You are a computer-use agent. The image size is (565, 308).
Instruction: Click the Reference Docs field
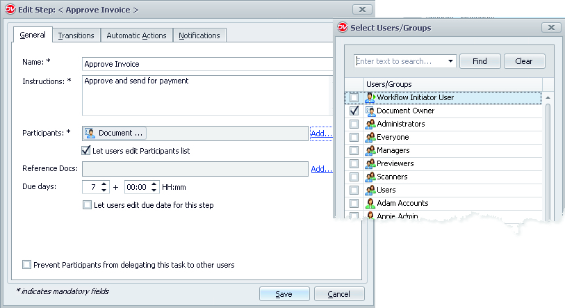pyautogui.click(x=195, y=169)
